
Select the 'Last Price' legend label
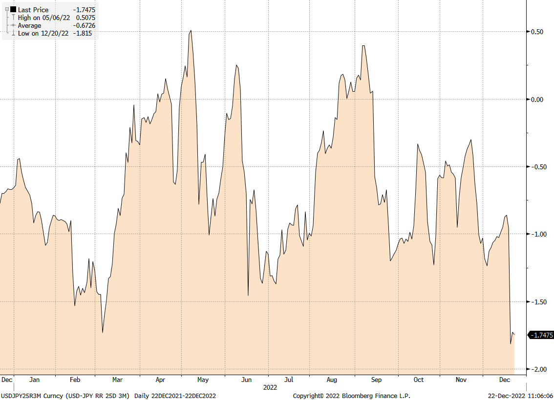[33, 10]
